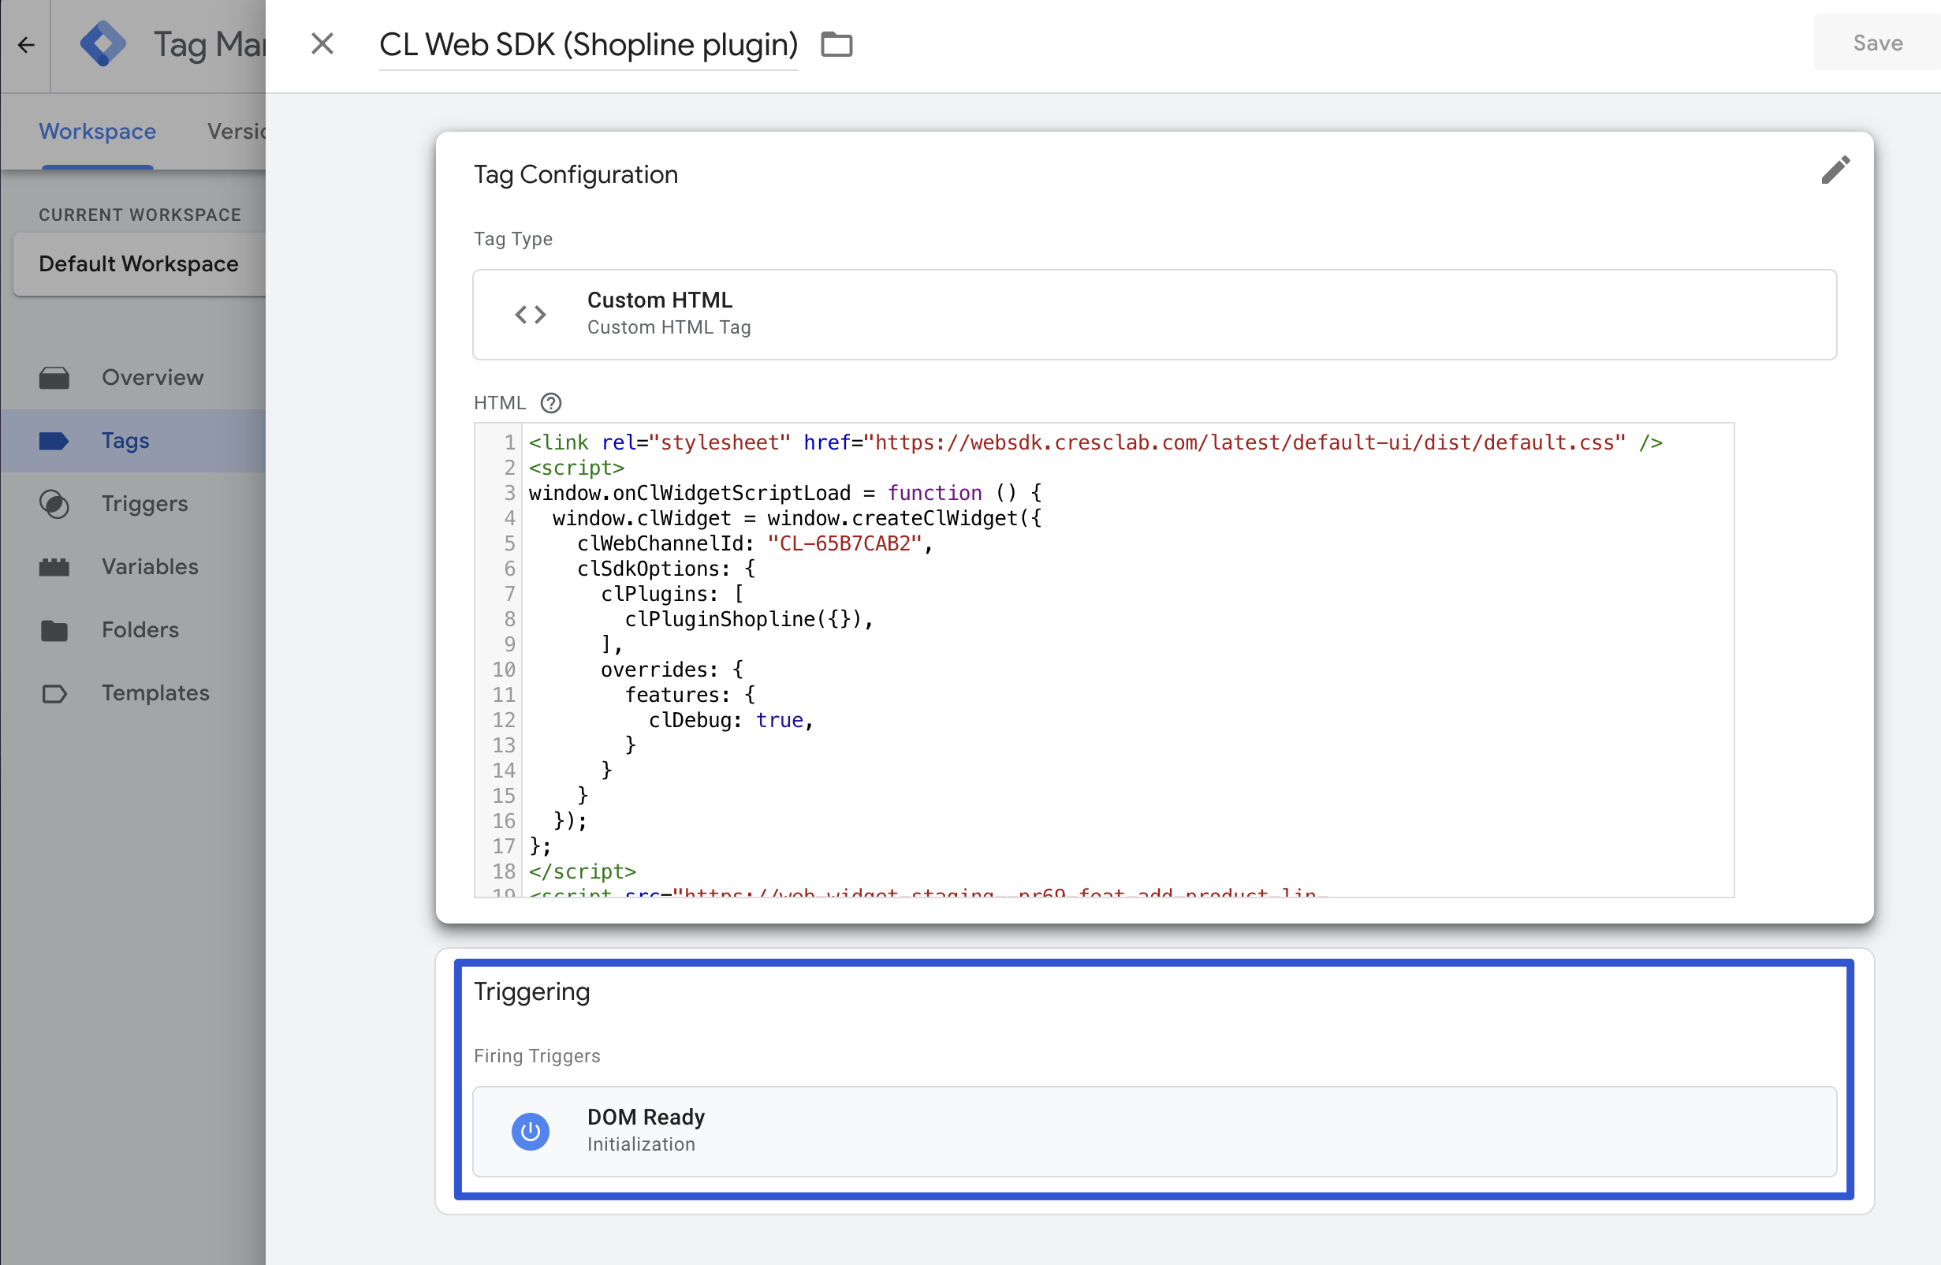Click the Folders sidebar icon
The height and width of the screenshot is (1265, 1941).
(54, 630)
